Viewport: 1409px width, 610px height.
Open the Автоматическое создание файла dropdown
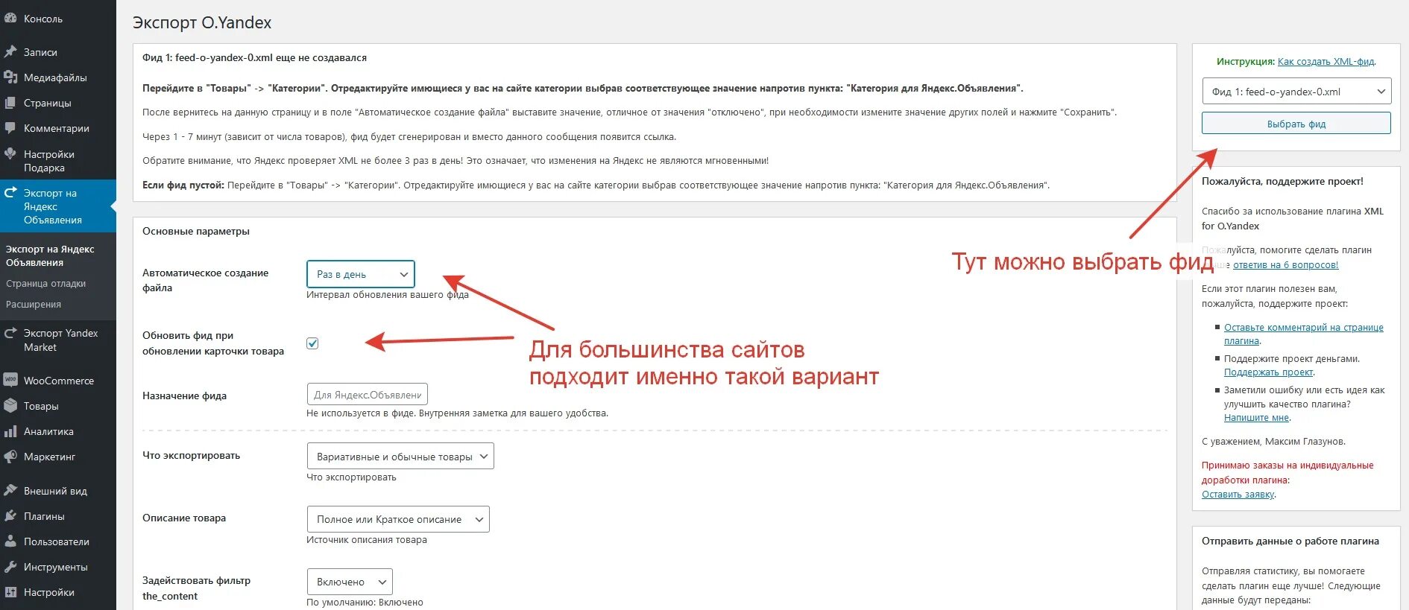pos(360,274)
